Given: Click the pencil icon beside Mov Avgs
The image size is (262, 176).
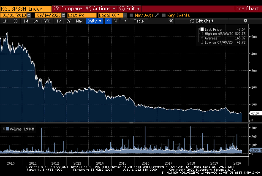Looking at the screenshot, I should pyautogui.click(x=157, y=15).
